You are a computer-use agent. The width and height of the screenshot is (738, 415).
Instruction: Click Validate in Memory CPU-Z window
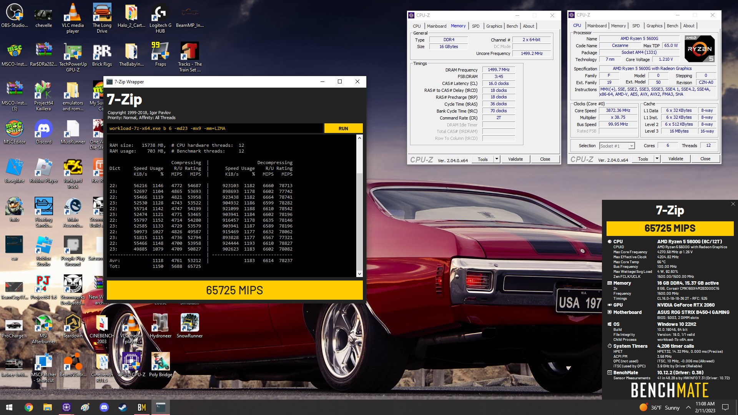[515, 159]
